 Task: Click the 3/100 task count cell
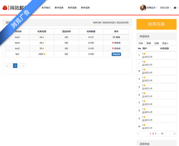point(91,54)
